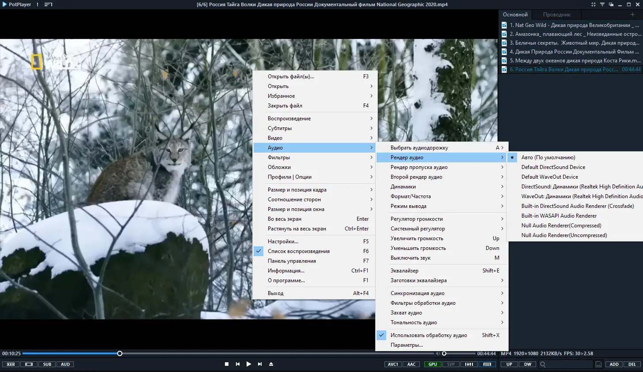Click the PotPlayer logo icon

5,4
